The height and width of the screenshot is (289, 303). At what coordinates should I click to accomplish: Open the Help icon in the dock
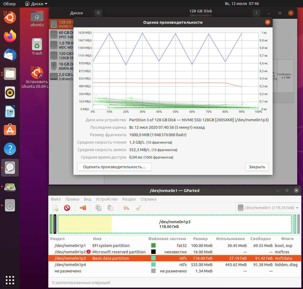(10, 149)
